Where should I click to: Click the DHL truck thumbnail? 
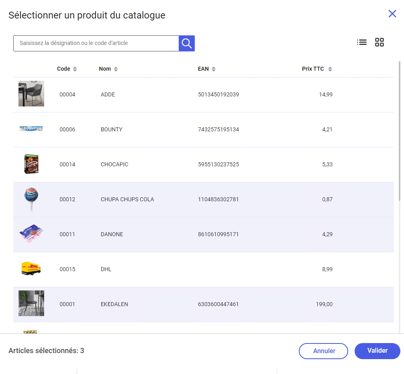31,268
